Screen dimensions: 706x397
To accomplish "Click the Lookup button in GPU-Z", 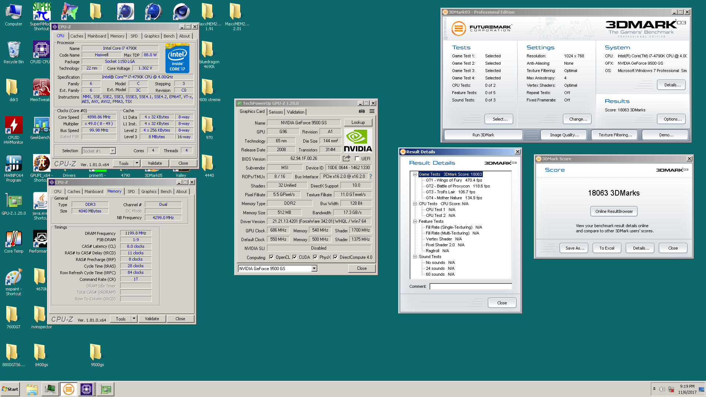I will point(358,122).
